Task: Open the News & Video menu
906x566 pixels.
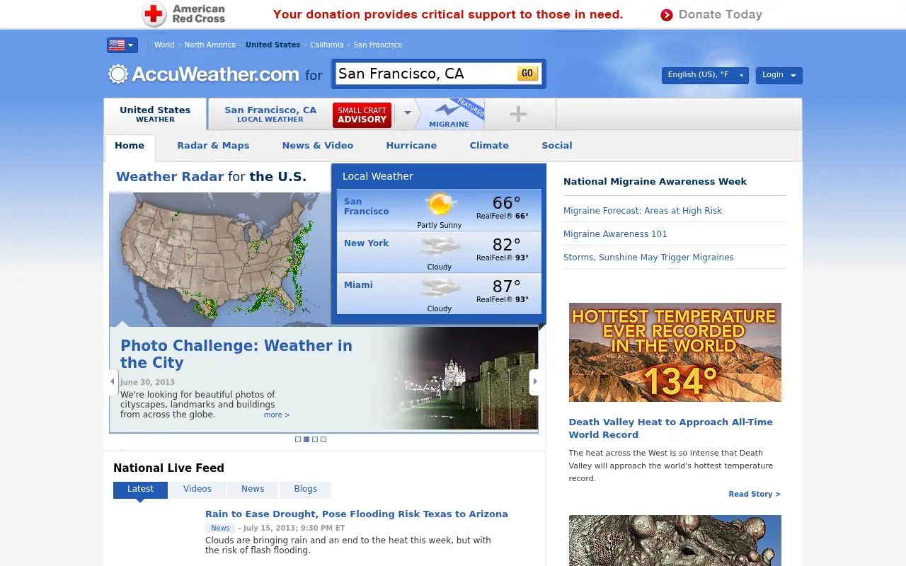Action: pos(318,146)
